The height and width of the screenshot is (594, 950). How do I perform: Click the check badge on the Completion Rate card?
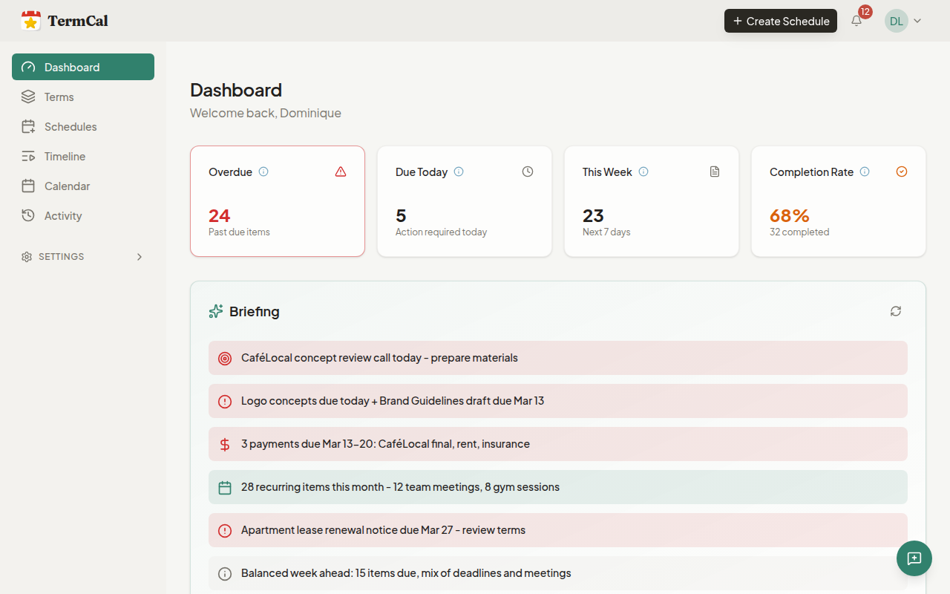click(902, 172)
